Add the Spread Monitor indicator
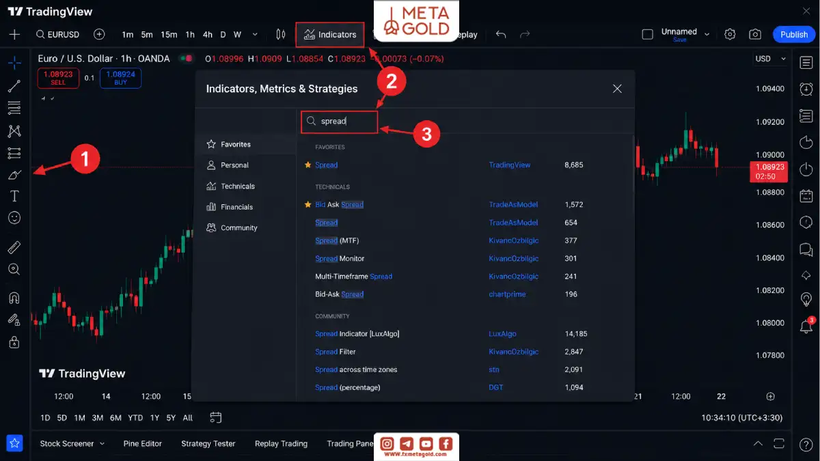The height and width of the screenshot is (461, 820). (x=340, y=259)
